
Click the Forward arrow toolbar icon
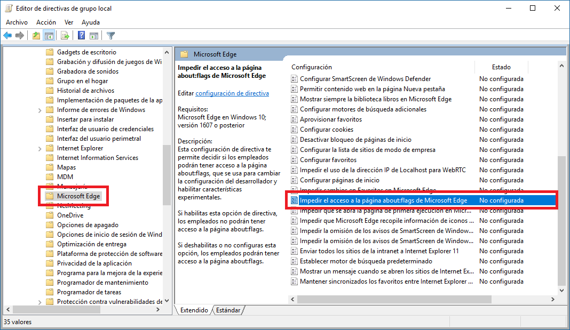tap(20, 36)
